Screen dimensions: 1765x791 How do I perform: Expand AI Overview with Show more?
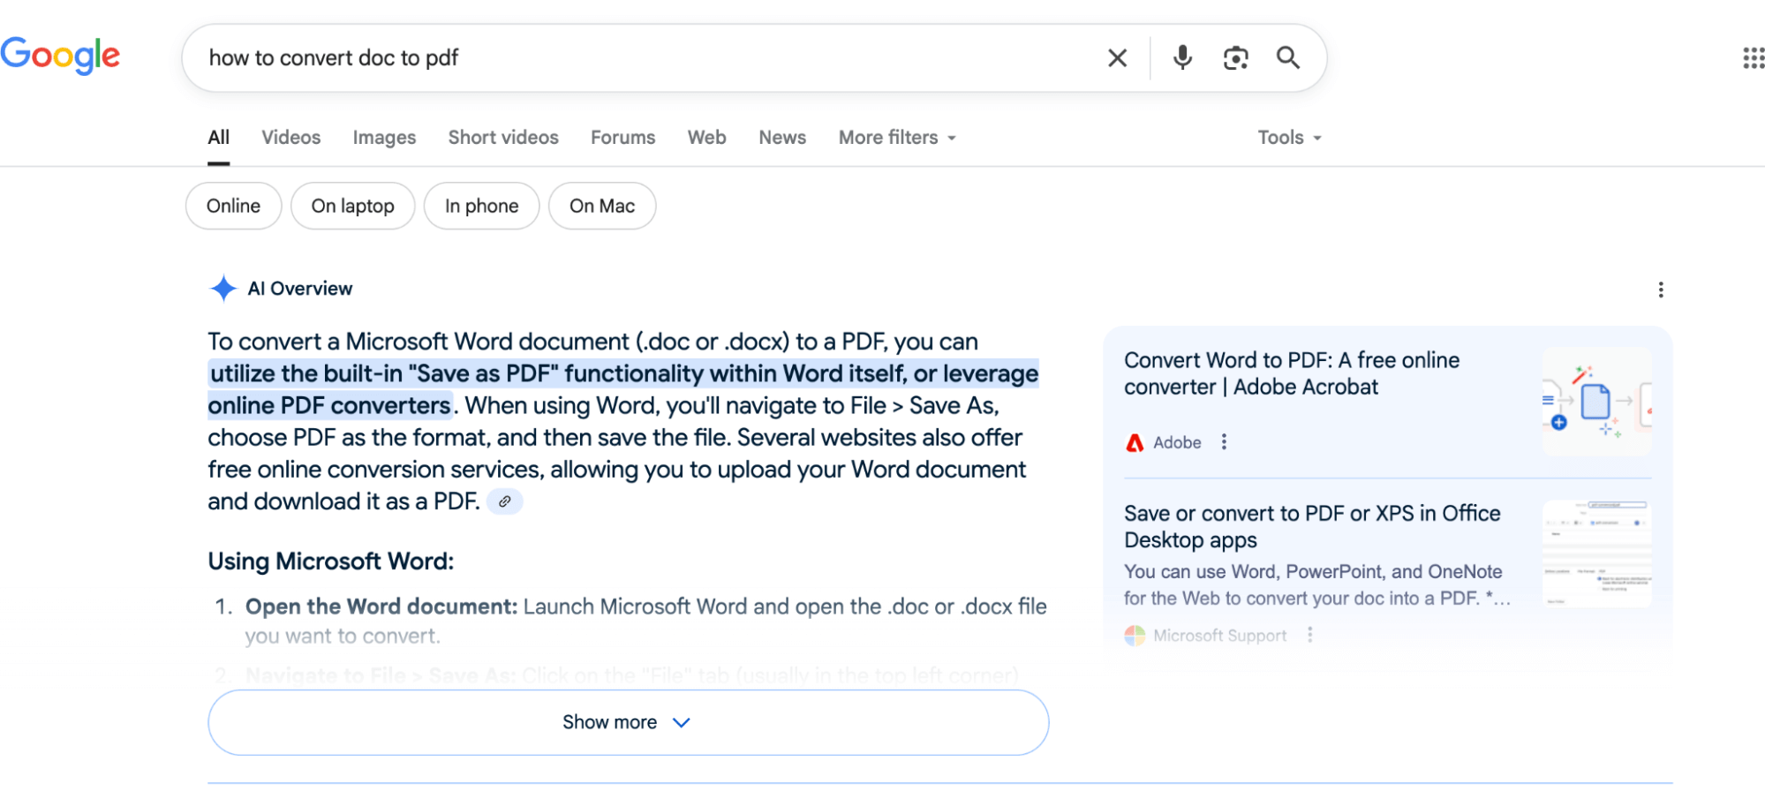pyautogui.click(x=628, y=722)
